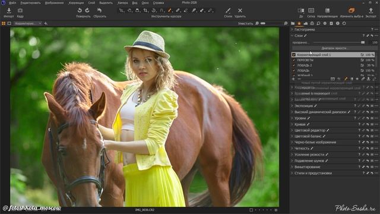Rotate image counter-clockwise with left rotate arrow
Screen dimensions: 380x214
point(80,11)
